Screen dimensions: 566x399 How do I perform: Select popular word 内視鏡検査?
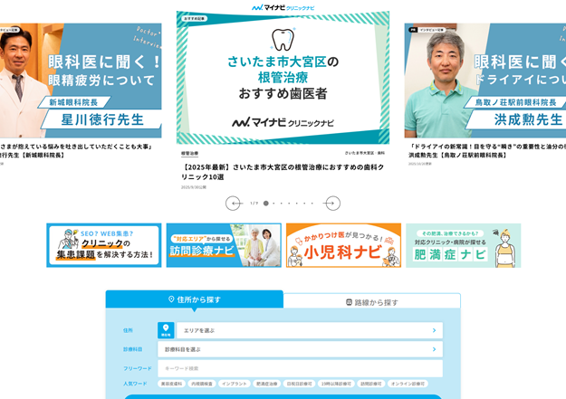[x=202, y=384]
